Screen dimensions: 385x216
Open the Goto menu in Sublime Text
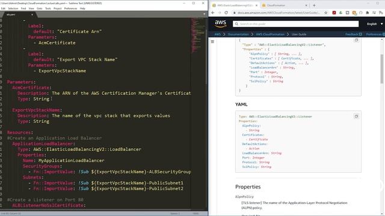[x=39, y=8]
